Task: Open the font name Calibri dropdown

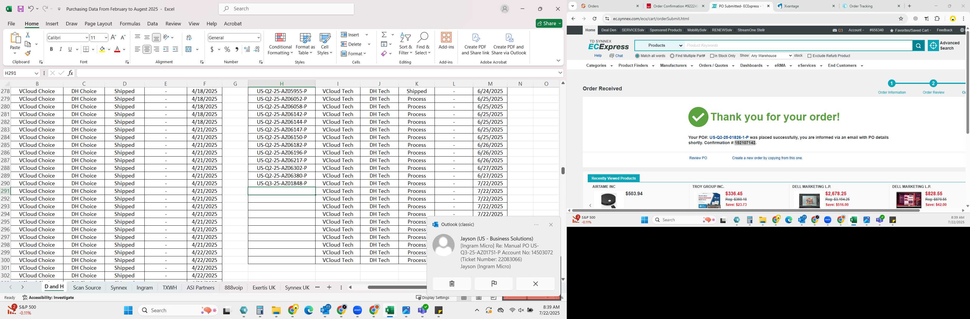Action: (x=86, y=37)
